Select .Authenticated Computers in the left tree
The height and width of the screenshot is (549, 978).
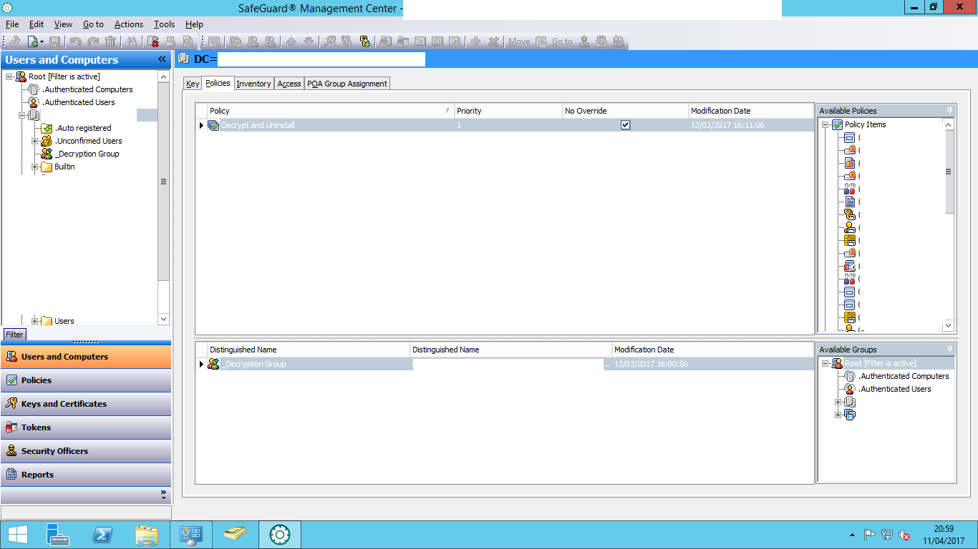point(88,89)
